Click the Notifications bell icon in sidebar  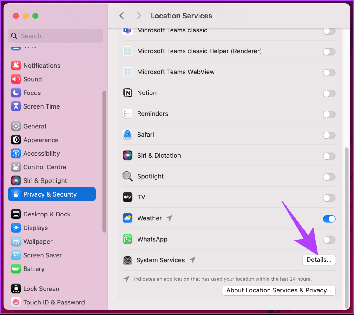[16, 66]
